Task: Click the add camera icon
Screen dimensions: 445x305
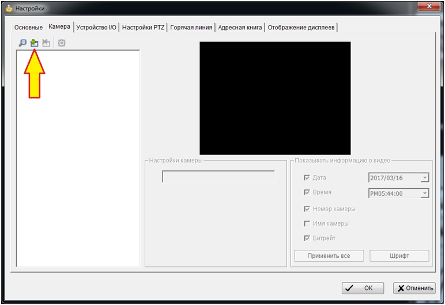Action: coord(35,43)
